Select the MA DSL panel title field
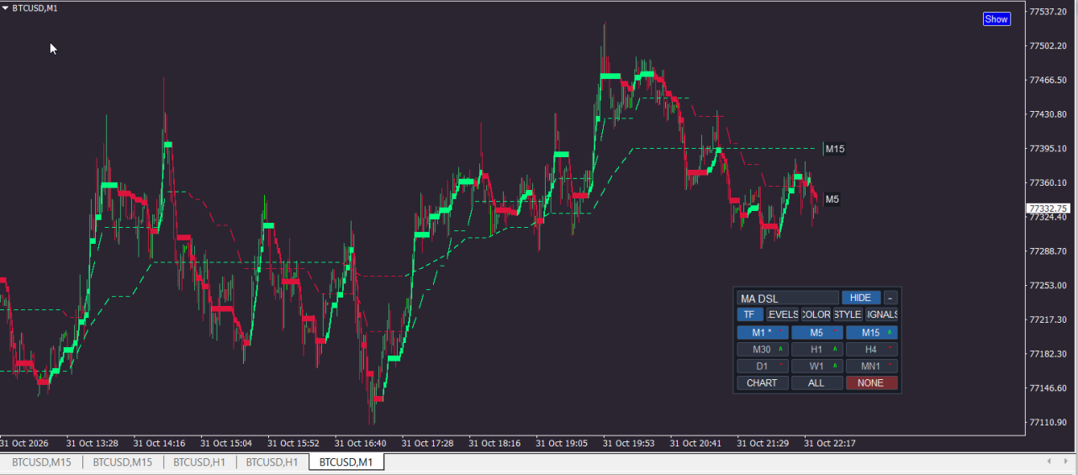Image resolution: width=1078 pixels, height=475 pixels. [x=788, y=298]
